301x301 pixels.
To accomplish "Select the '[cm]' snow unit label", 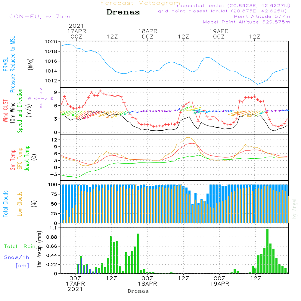I will click(22, 265).
